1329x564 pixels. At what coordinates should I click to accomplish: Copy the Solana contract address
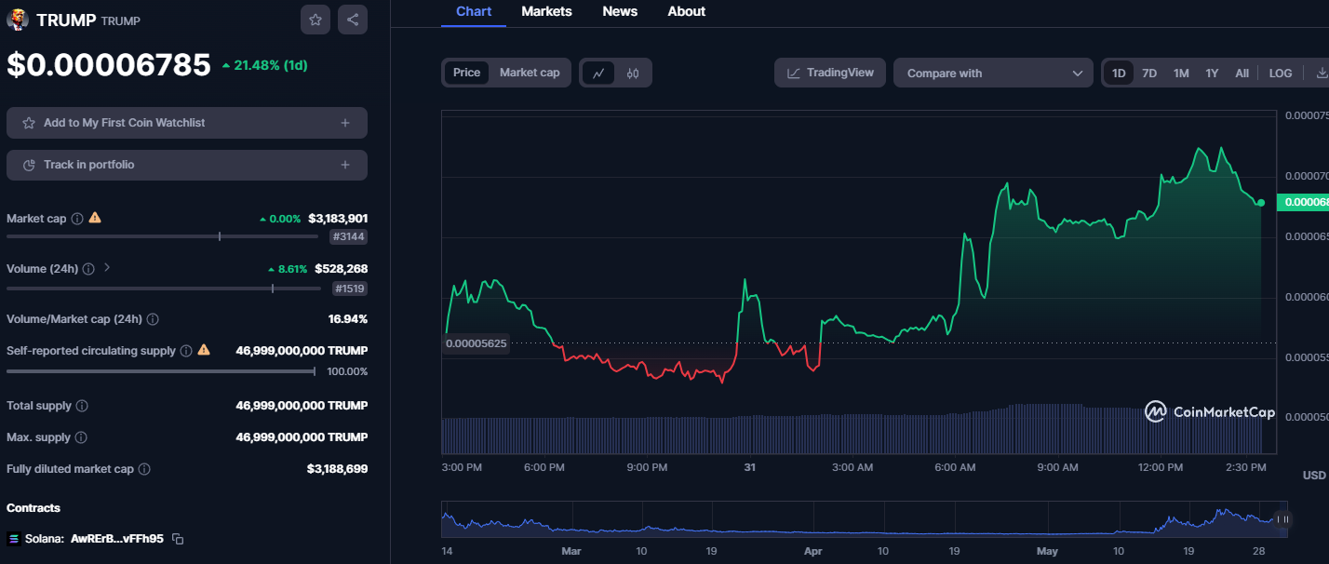coord(178,539)
